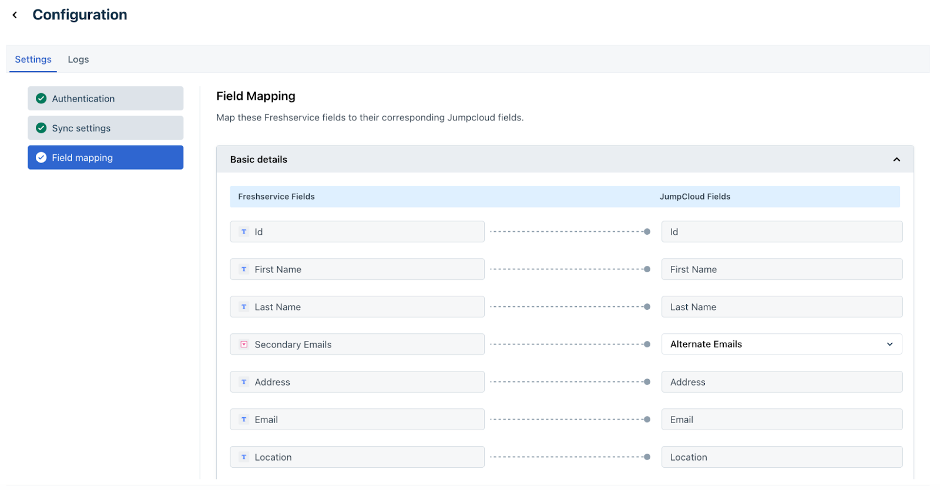Click the Basic details section title
Screen dimensions: 940x490
[258, 160]
